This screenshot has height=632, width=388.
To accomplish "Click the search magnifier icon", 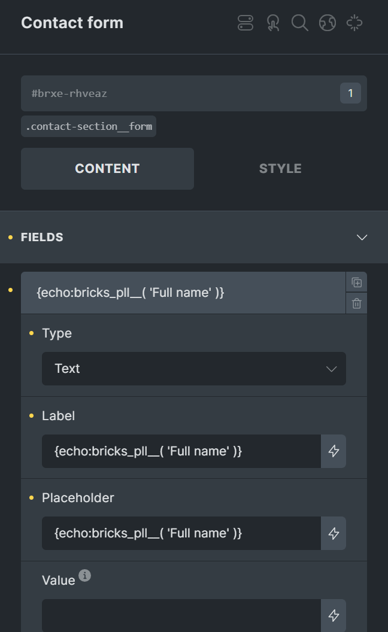I will (301, 23).
